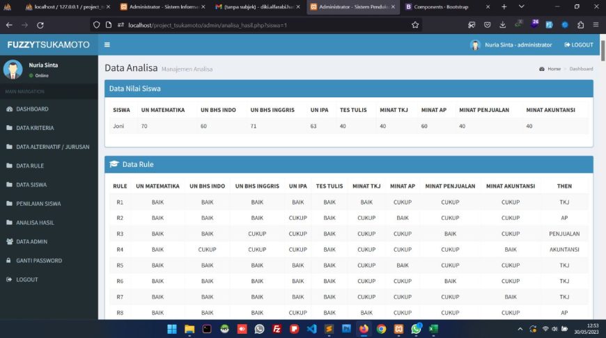Open XAMPP from the taskbar
The image size is (606, 338).
tap(399, 329)
